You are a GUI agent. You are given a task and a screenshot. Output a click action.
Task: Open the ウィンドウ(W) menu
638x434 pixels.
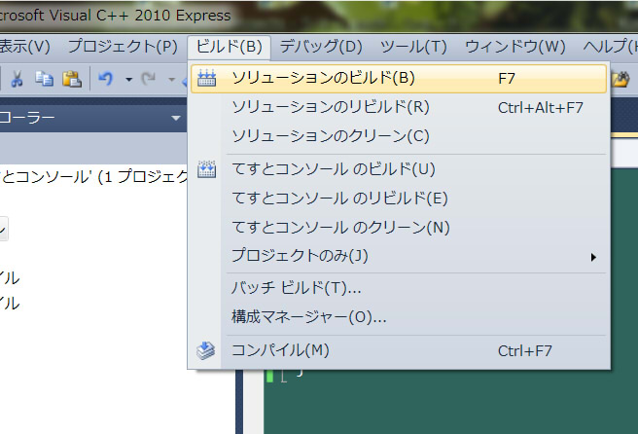pos(515,47)
